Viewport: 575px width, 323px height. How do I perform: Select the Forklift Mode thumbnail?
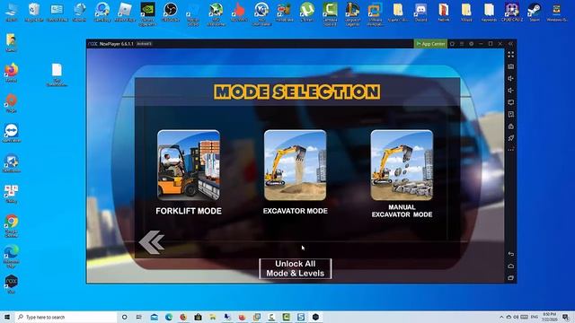189,165
